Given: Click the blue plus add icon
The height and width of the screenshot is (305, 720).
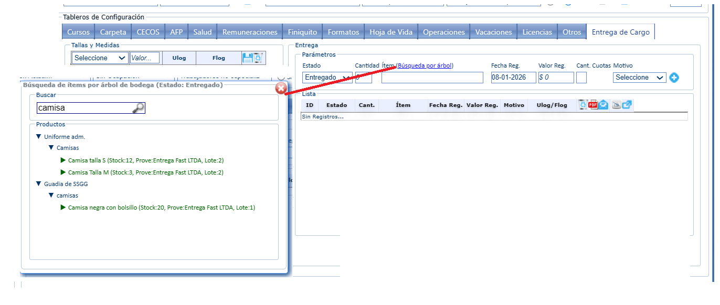Looking at the screenshot, I should coord(674,78).
